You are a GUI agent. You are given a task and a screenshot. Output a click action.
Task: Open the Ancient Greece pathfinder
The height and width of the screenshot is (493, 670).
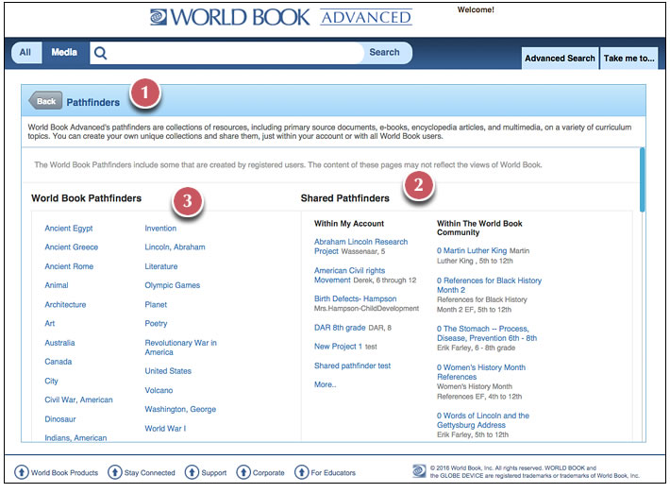(x=72, y=247)
